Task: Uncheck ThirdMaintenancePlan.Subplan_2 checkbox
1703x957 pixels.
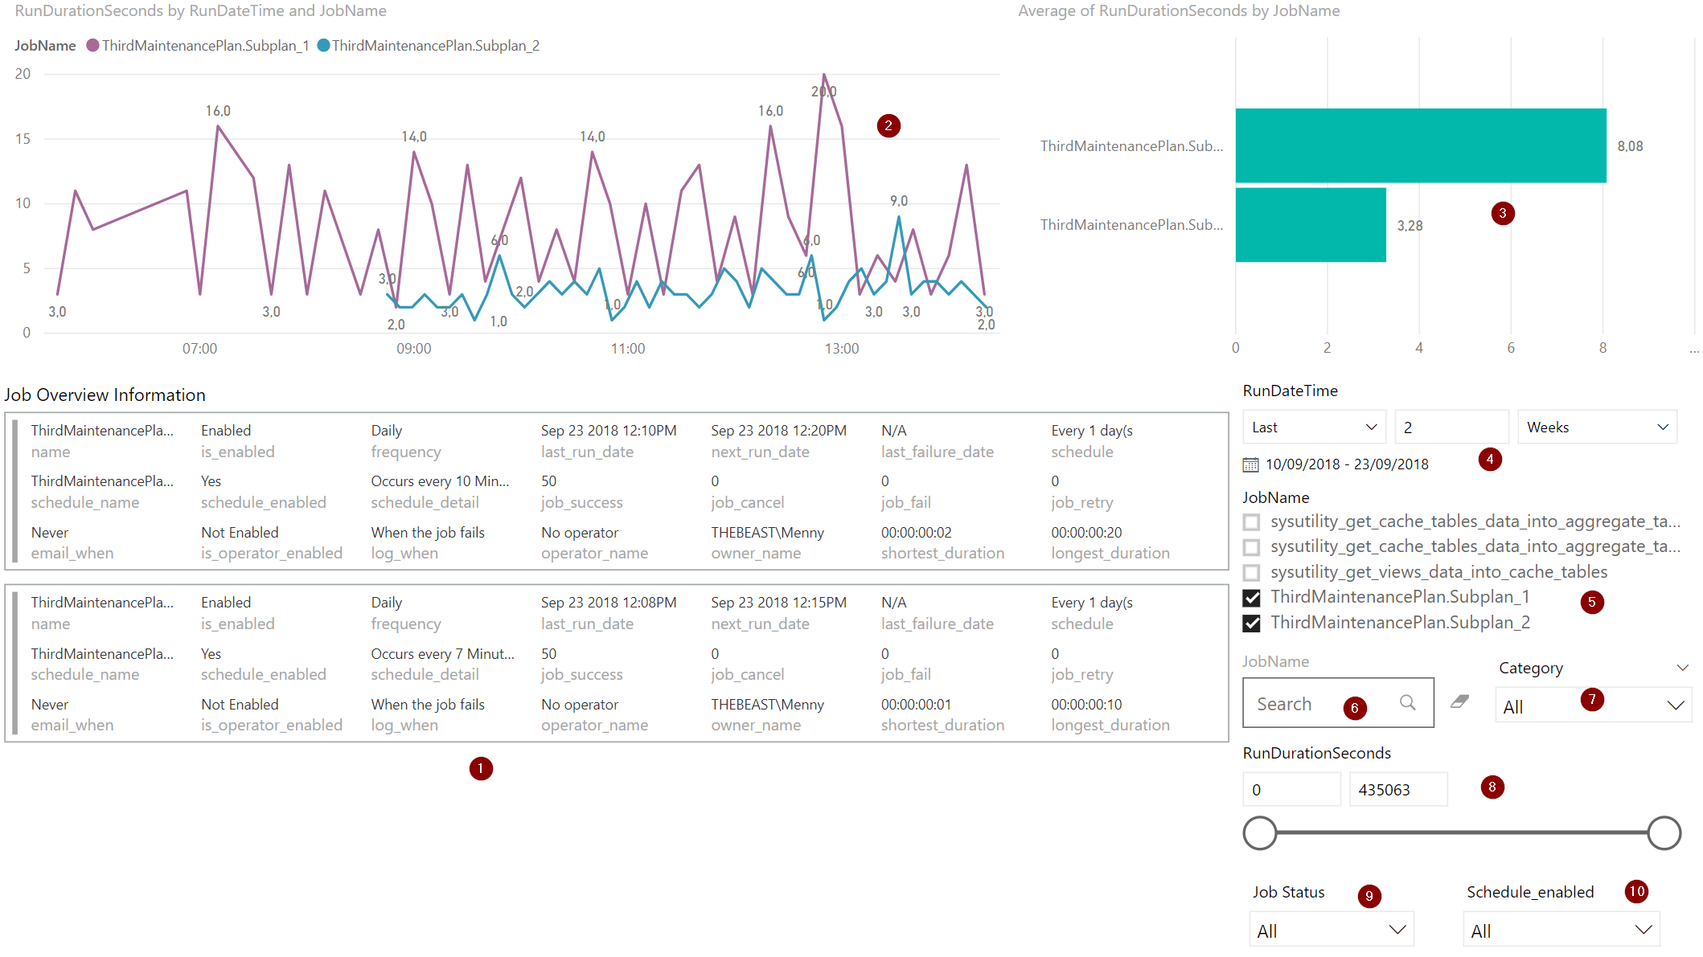Action: click(1251, 623)
